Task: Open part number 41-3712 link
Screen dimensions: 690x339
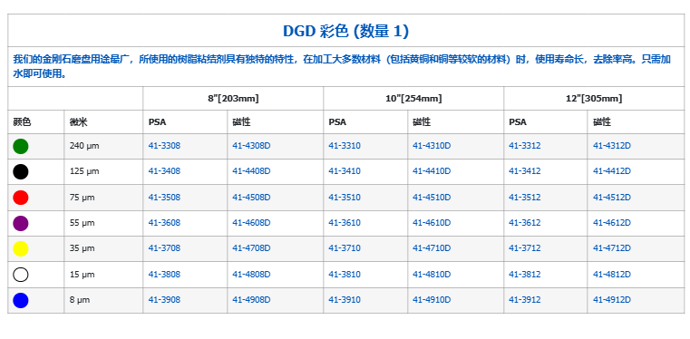Action: [x=525, y=248]
